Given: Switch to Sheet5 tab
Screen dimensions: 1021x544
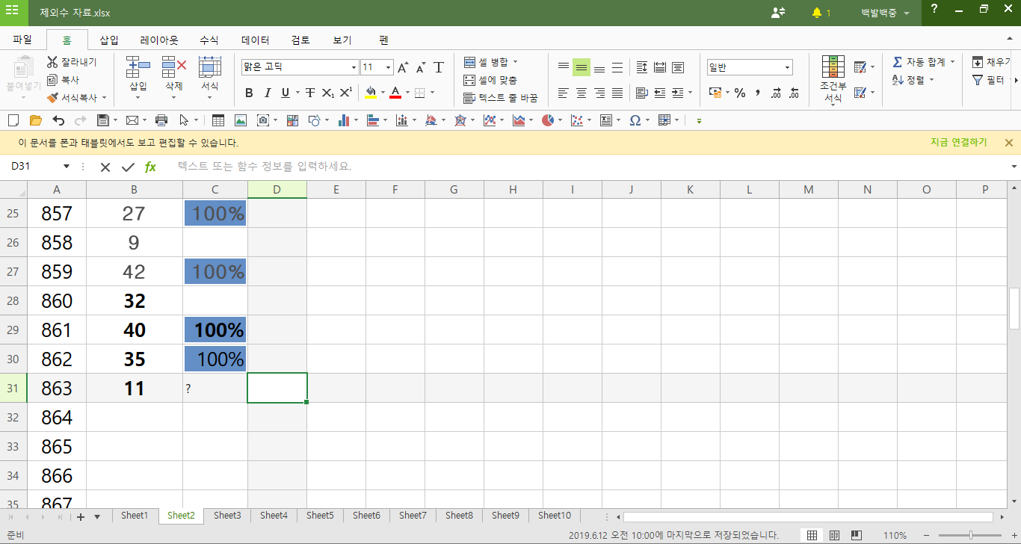Looking at the screenshot, I should (319, 516).
